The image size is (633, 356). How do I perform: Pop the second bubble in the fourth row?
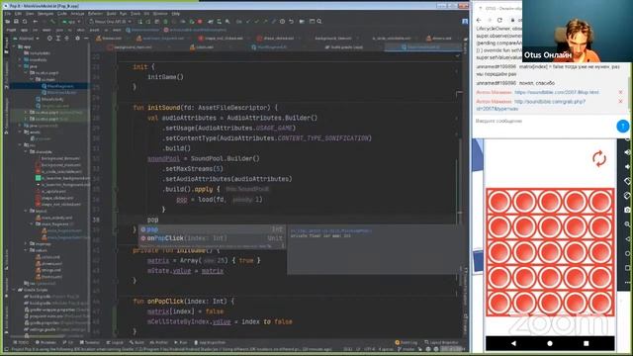[x=524, y=278]
